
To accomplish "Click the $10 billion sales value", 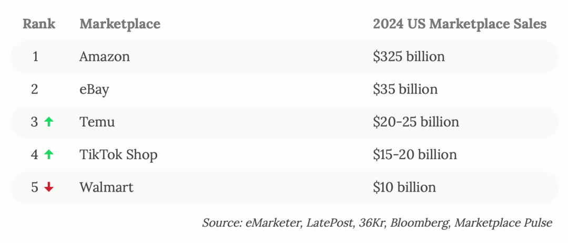I will (x=404, y=187).
